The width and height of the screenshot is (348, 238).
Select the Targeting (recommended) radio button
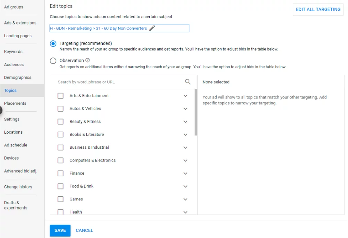point(53,43)
